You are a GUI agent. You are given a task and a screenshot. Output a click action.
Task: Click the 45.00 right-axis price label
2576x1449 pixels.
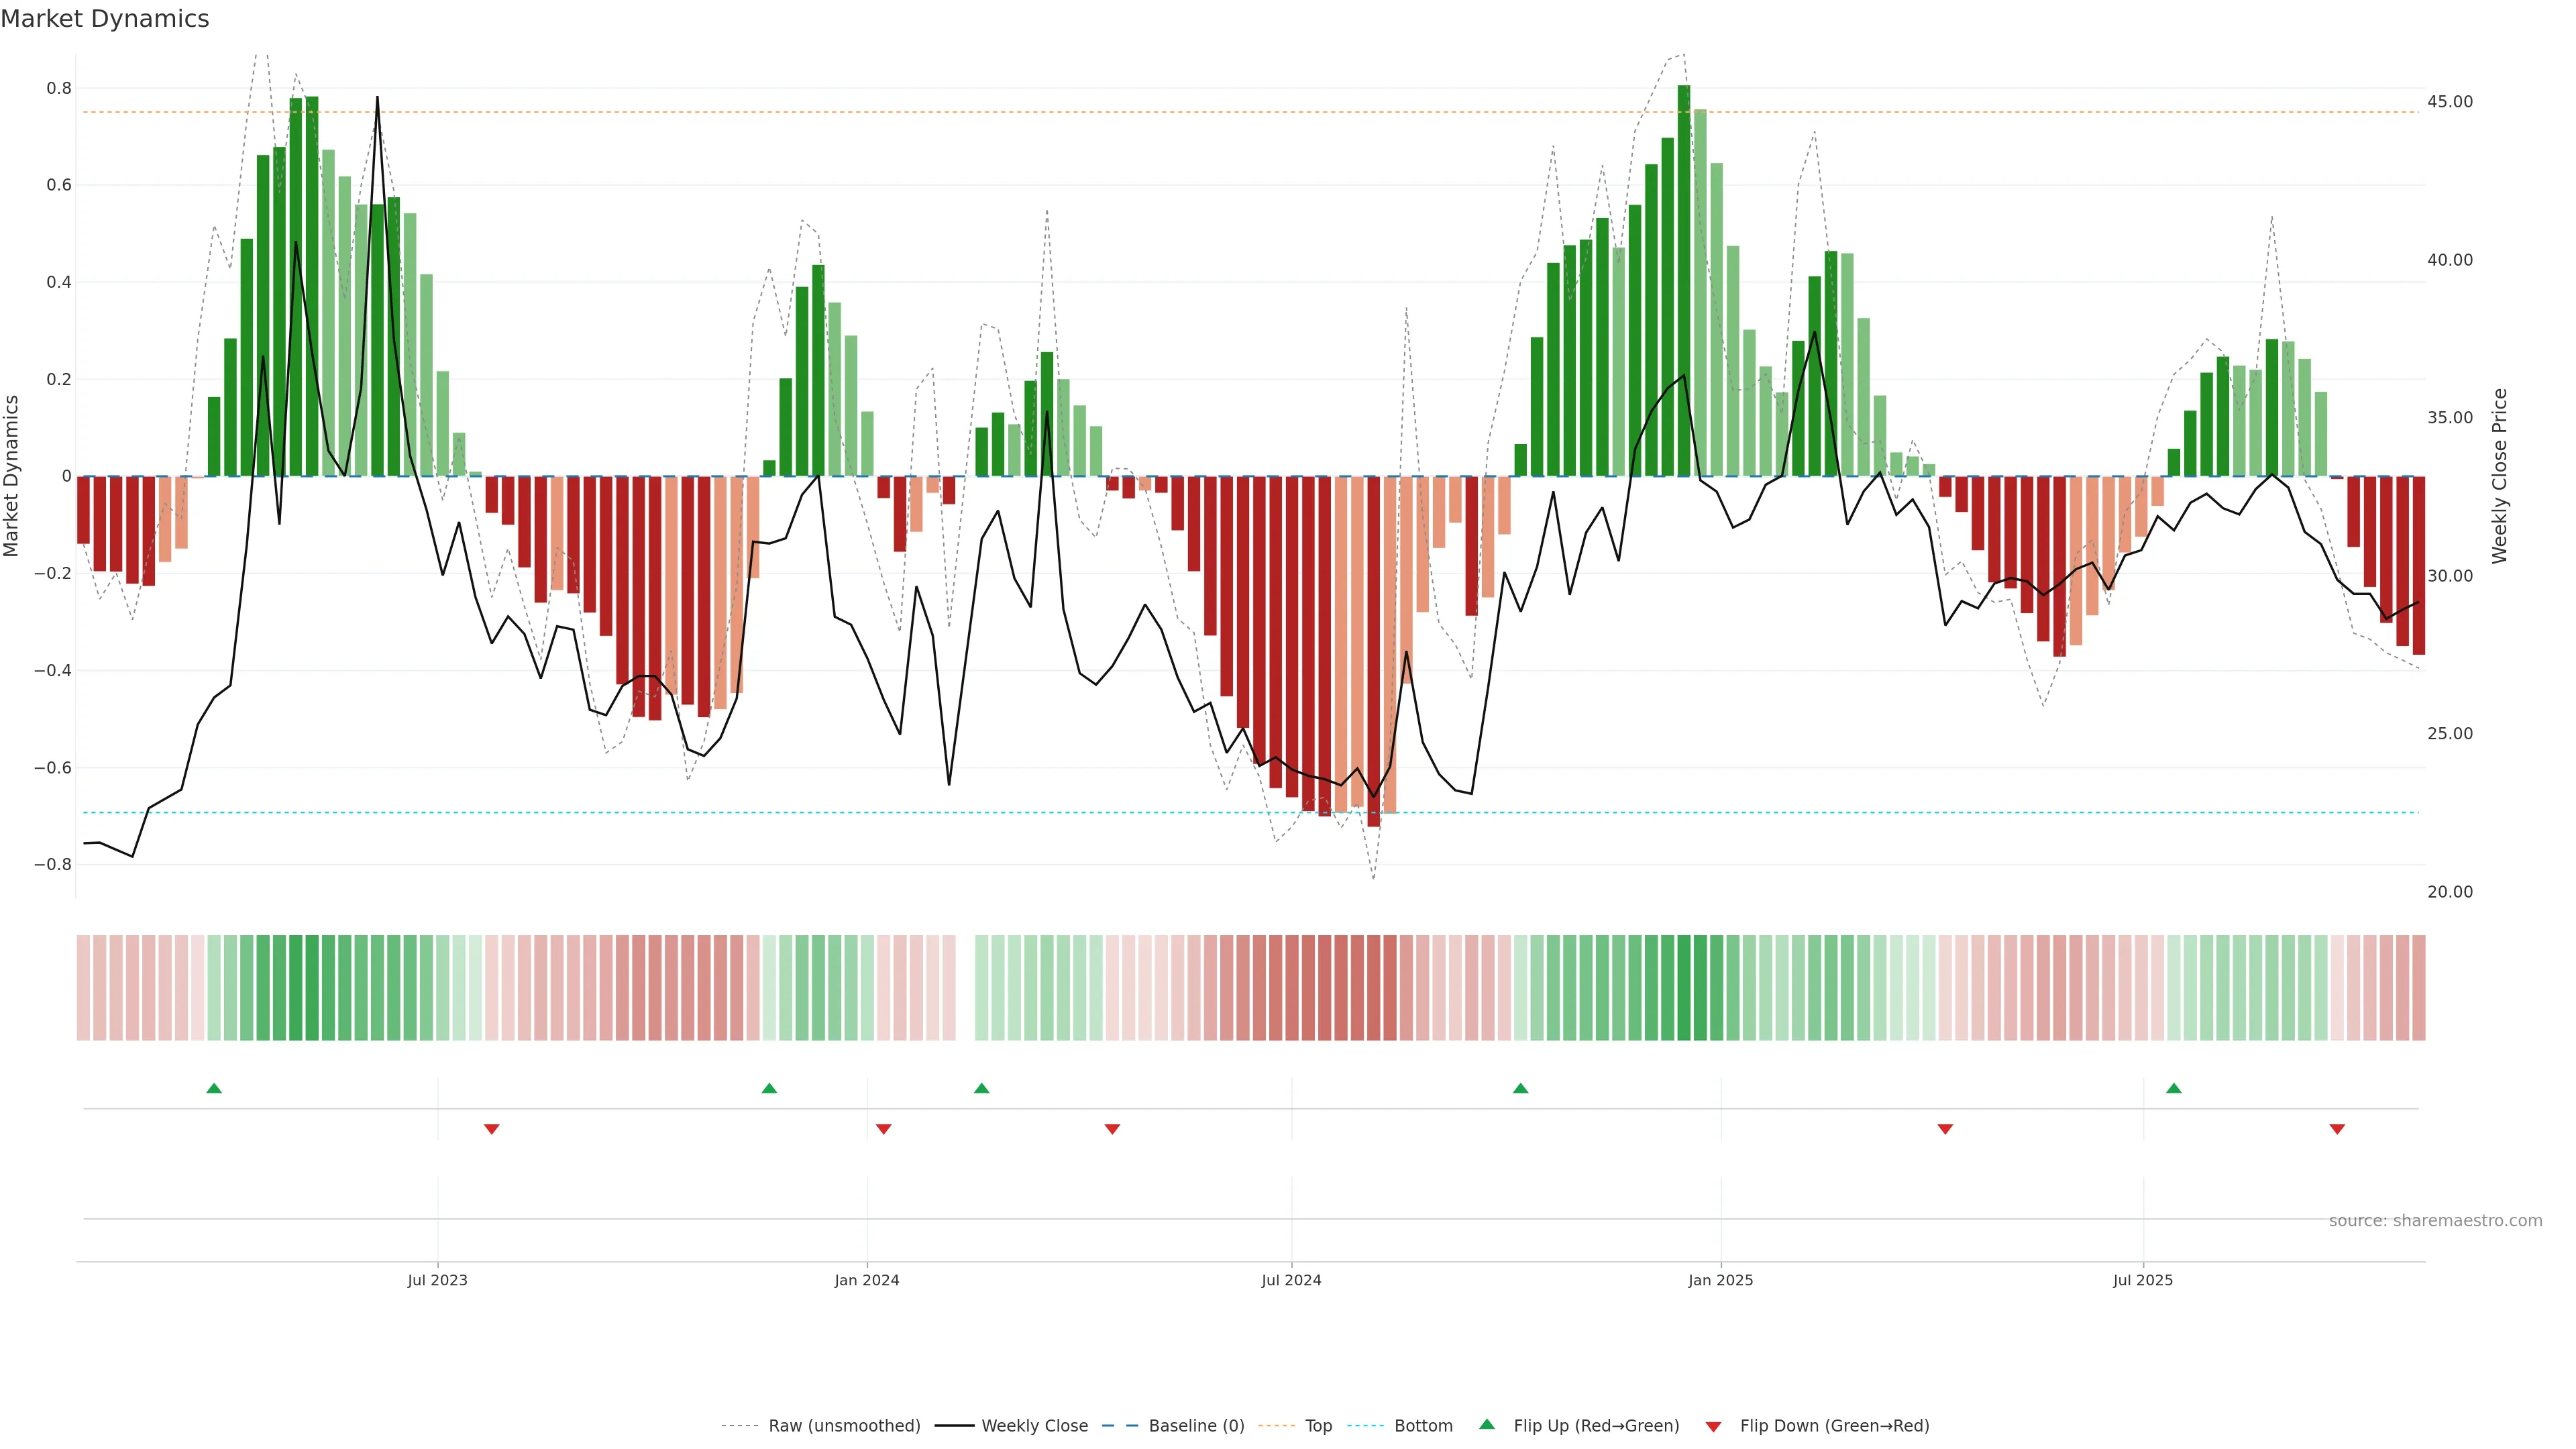tap(2450, 102)
